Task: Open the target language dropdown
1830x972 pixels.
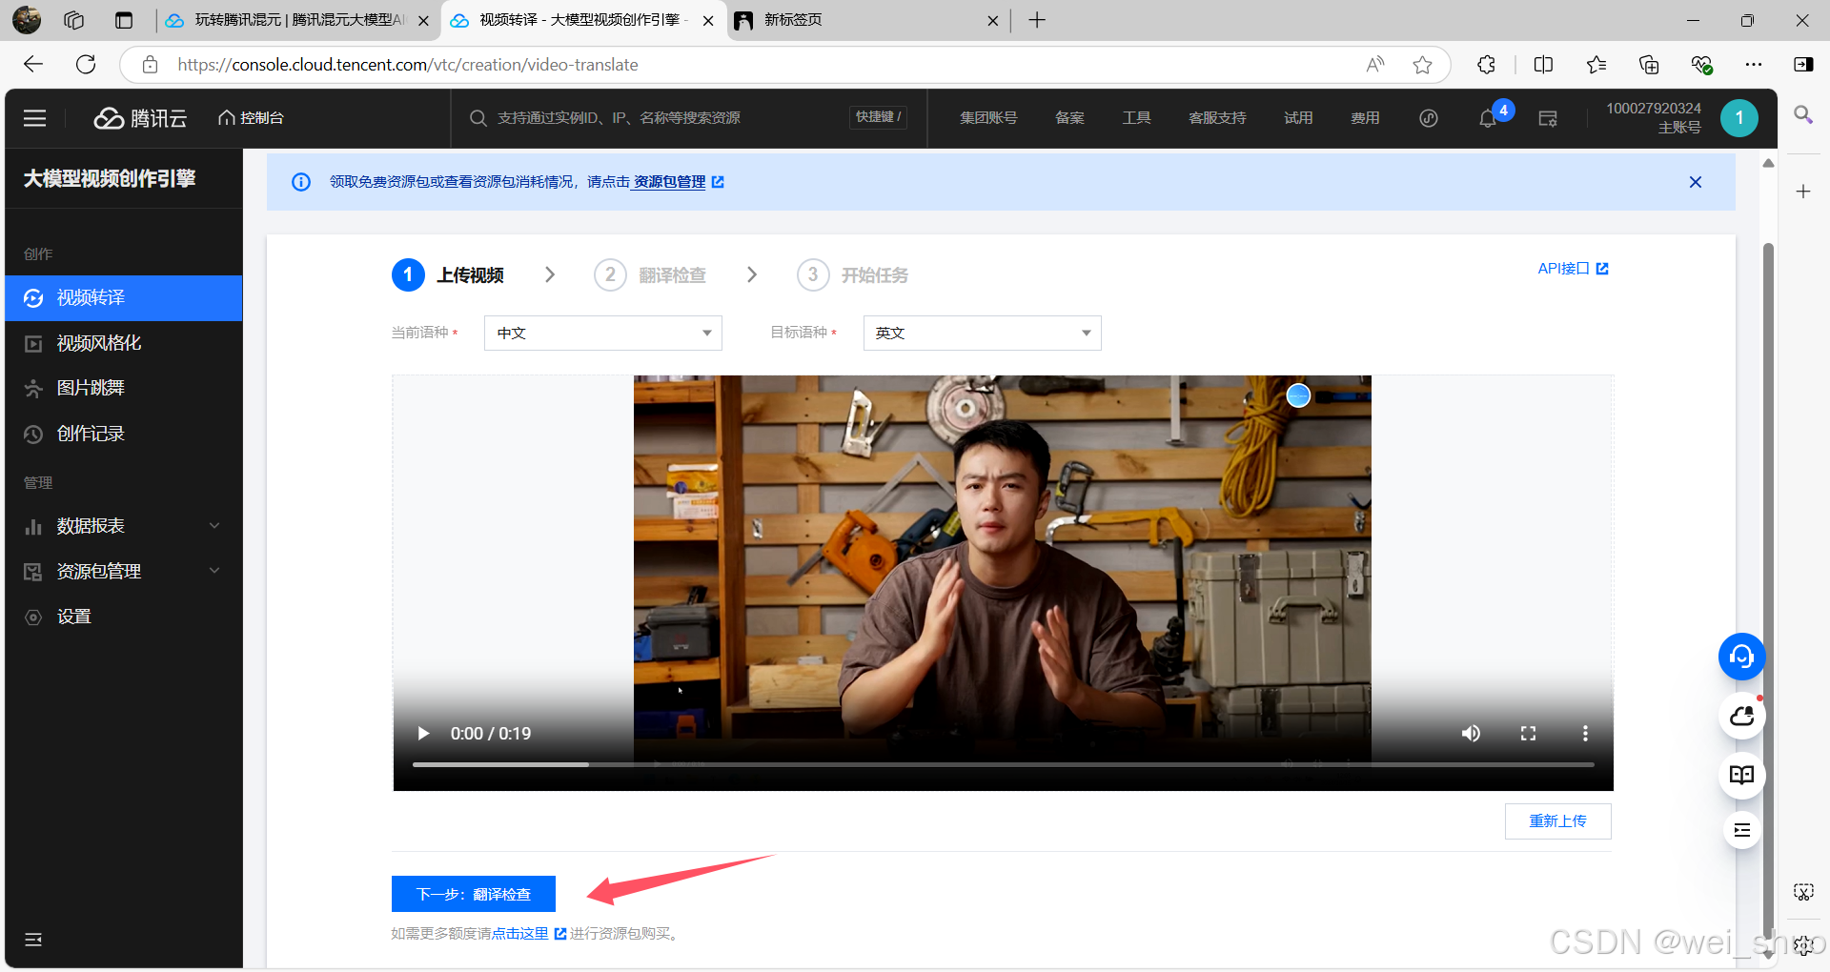Action: pos(982,333)
